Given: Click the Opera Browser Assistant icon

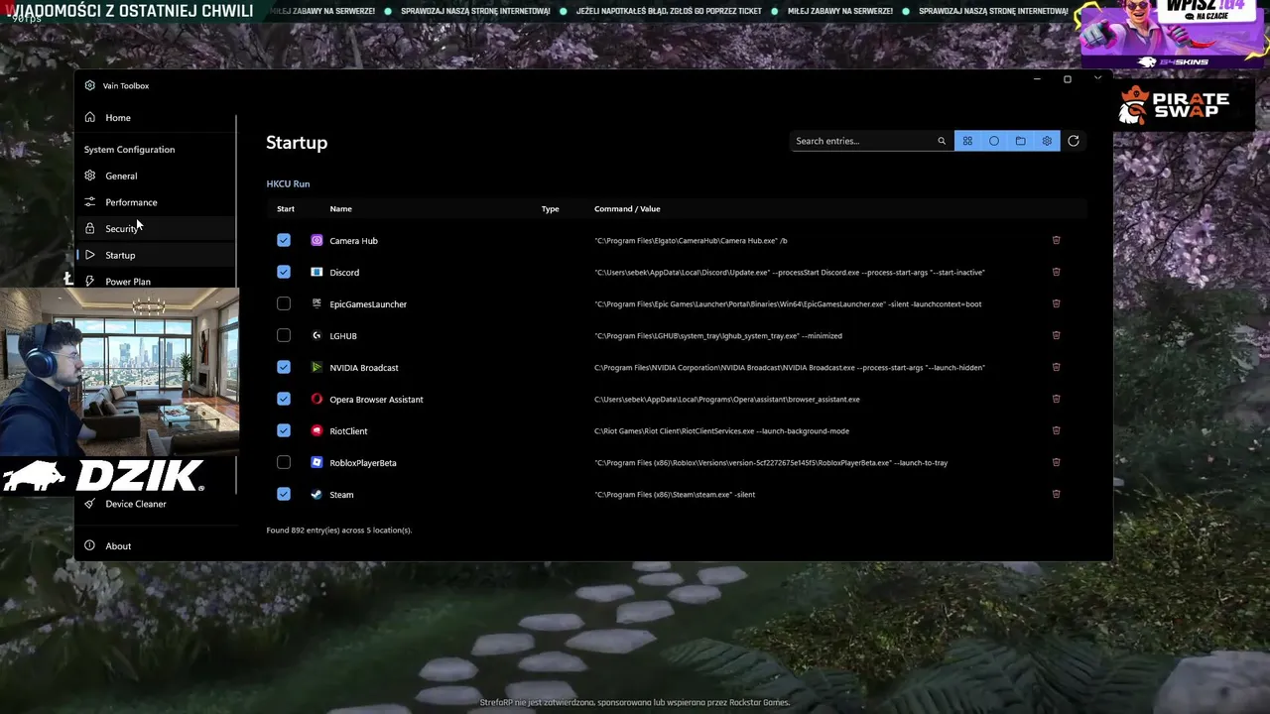Looking at the screenshot, I should pos(317,399).
